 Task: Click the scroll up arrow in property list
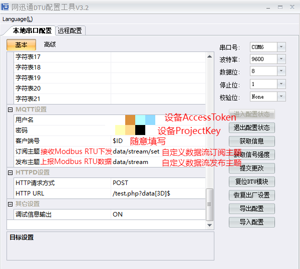pyautogui.click(x=209, y=56)
